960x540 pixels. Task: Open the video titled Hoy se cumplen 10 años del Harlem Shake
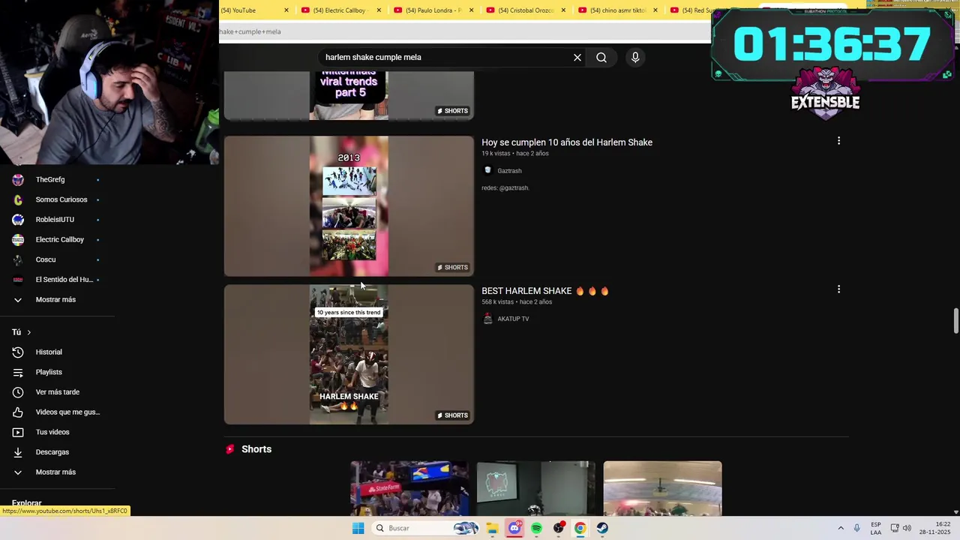coord(567,142)
